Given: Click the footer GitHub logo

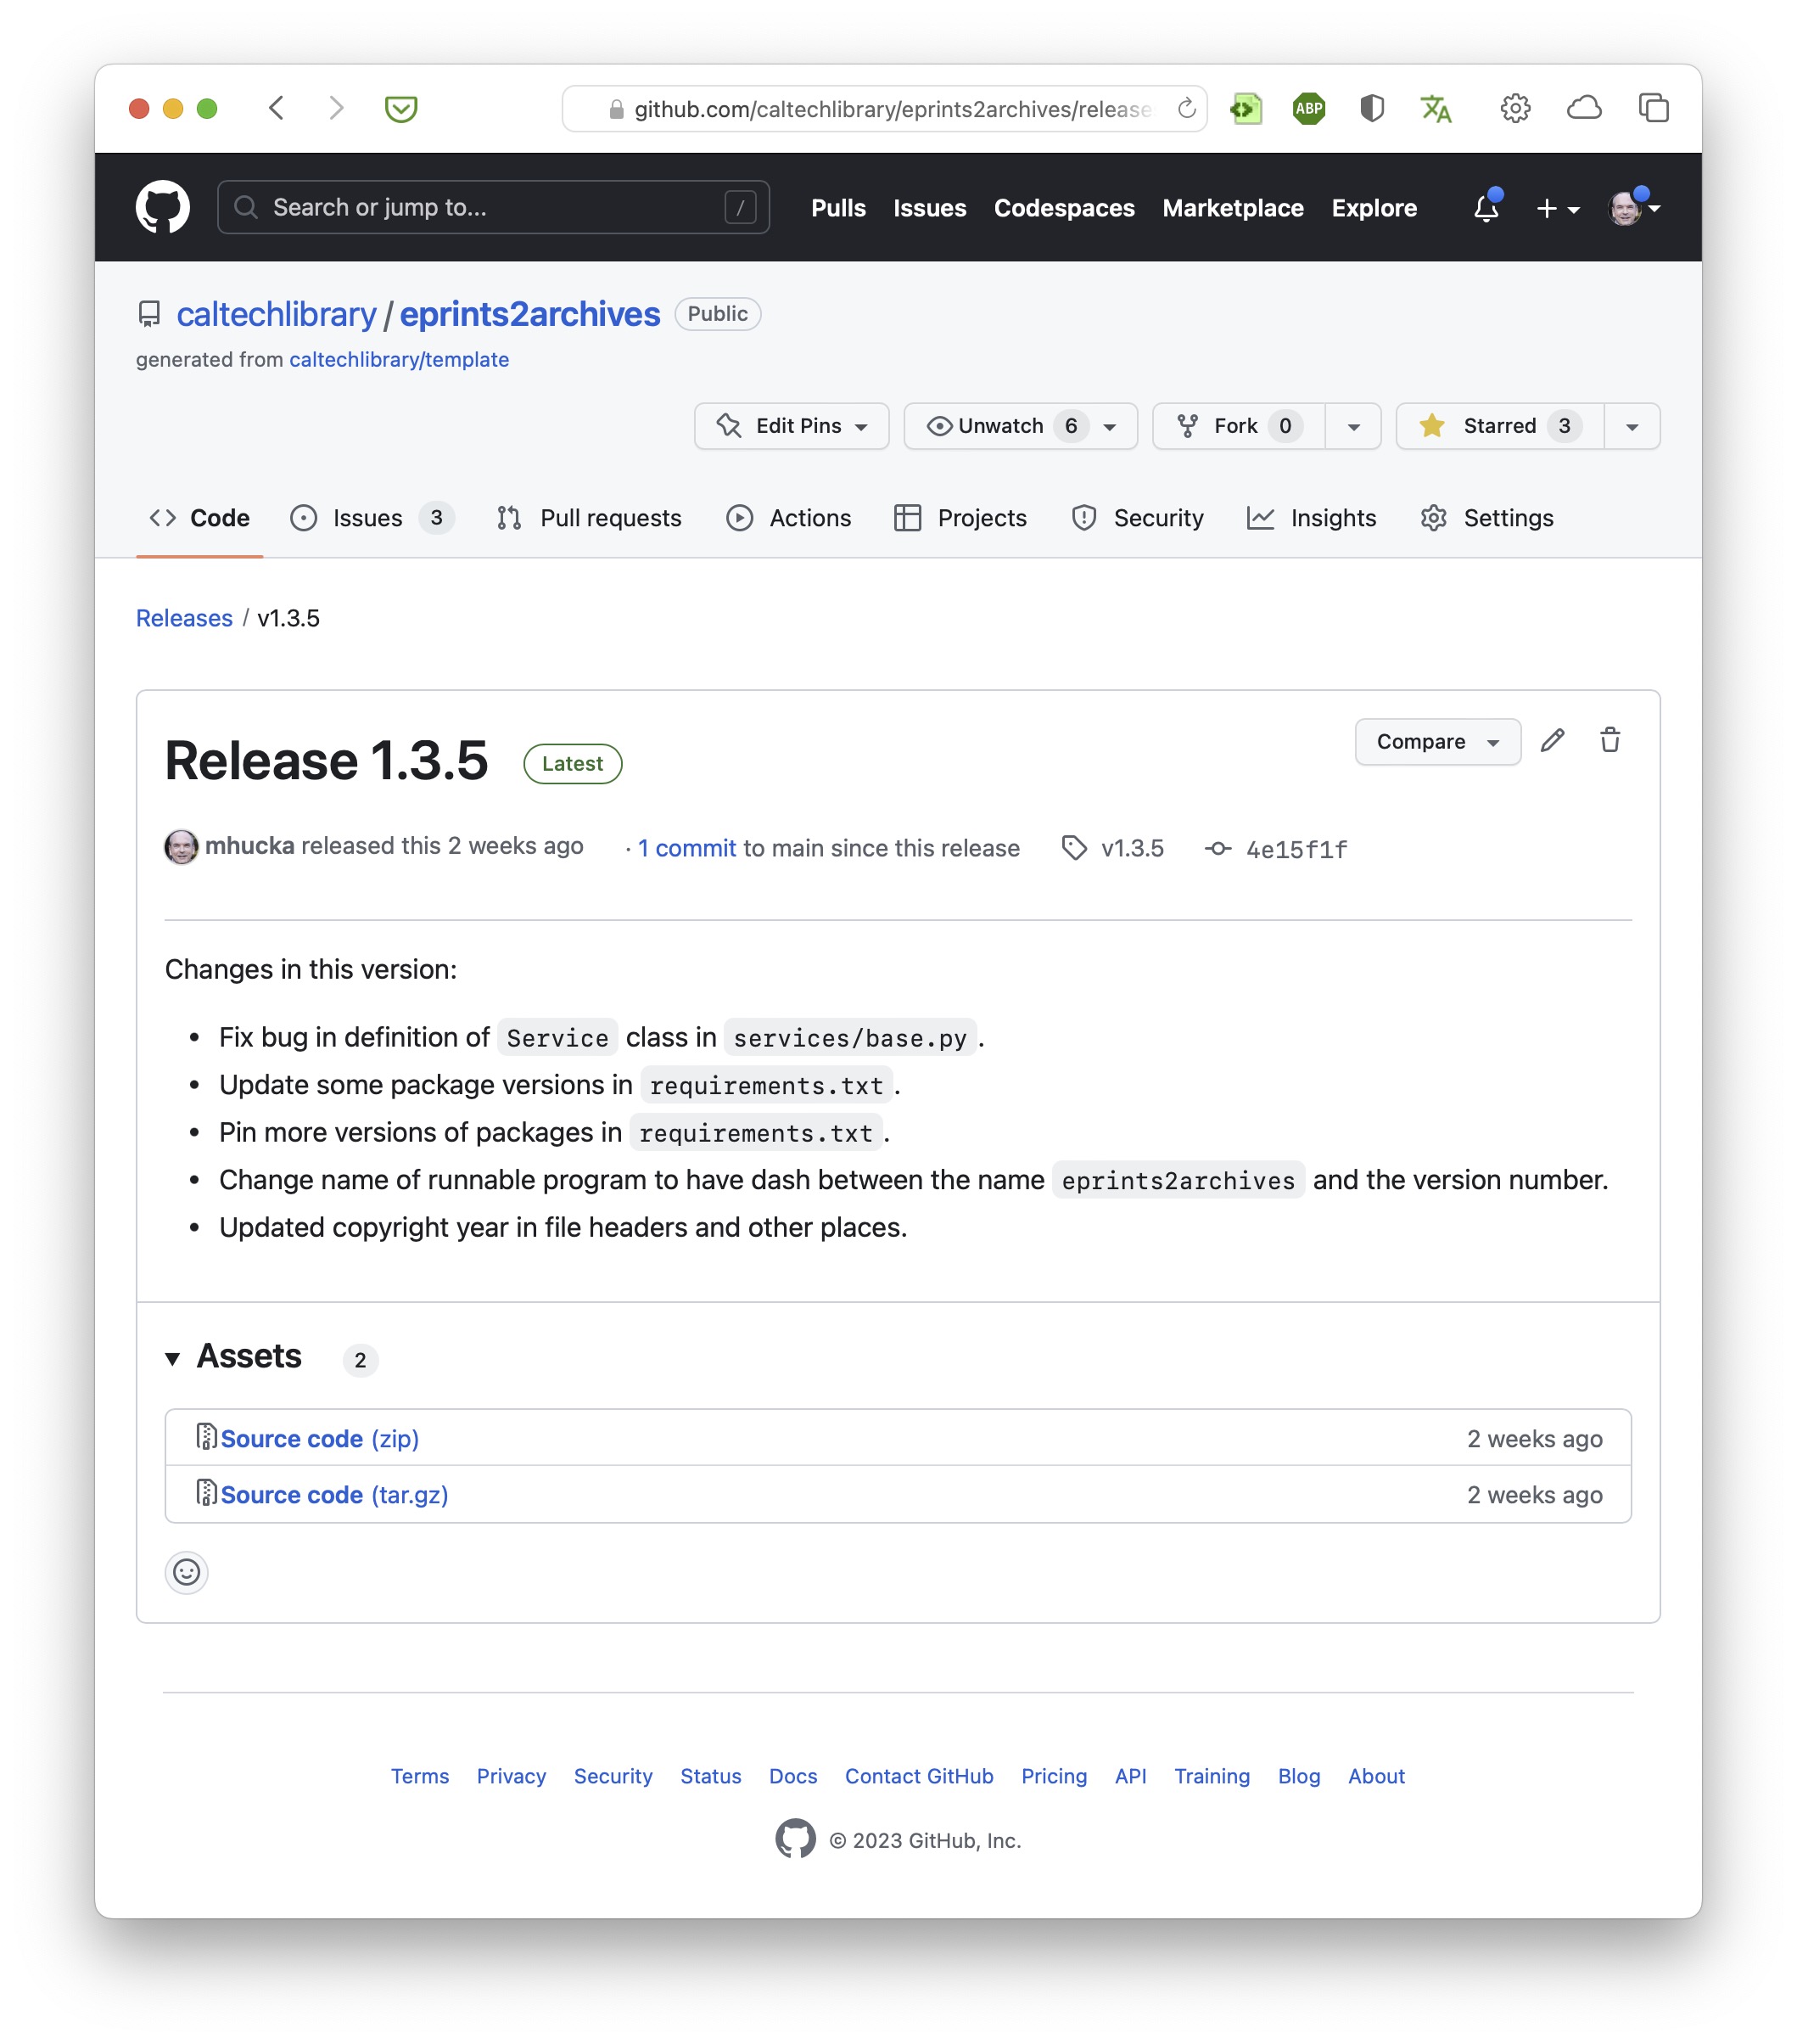Looking at the screenshot, I should pos(794,1838).
